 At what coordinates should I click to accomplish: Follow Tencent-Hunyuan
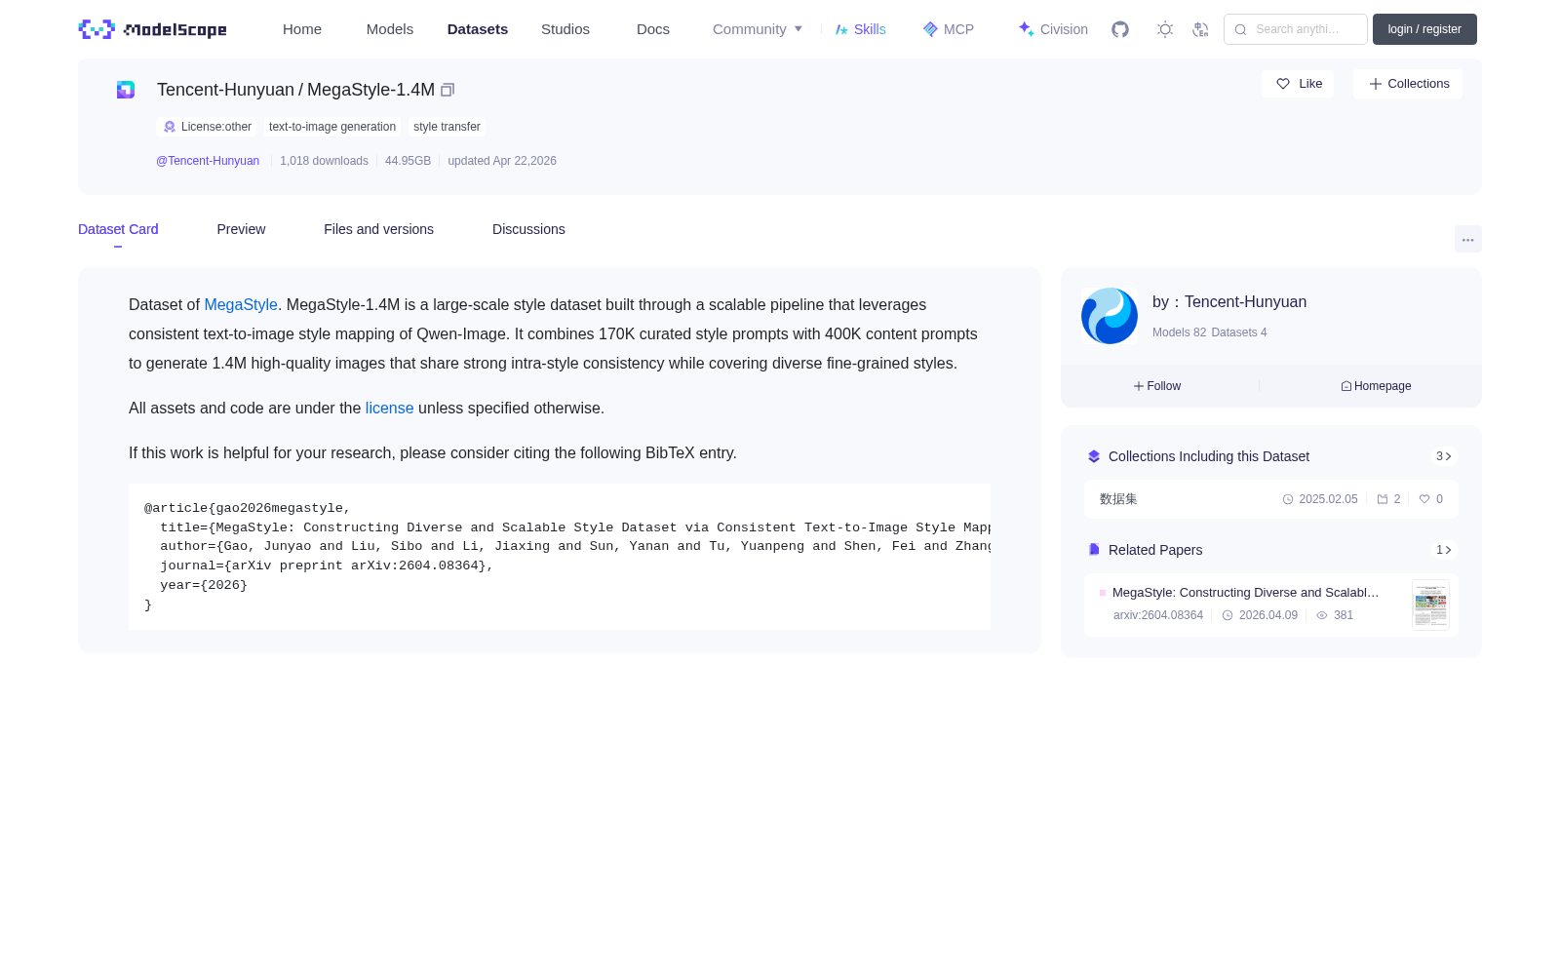point(1157,386)
